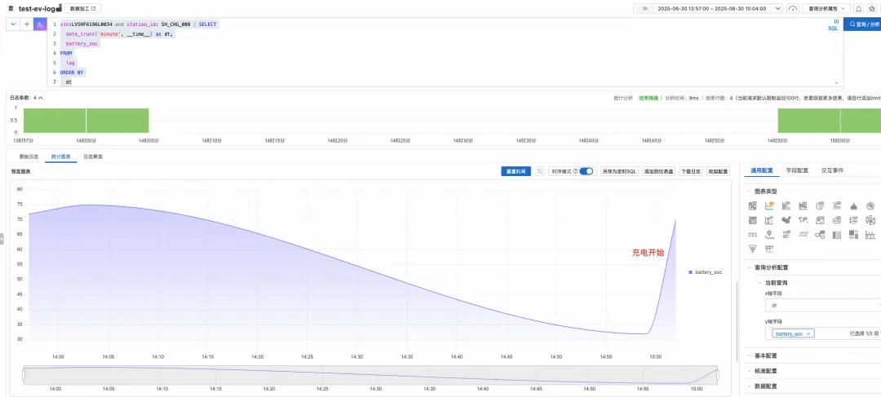The image size is (881, 397).
Task: Choose the funnel chart type icon
Action: (x=752, y=249)
